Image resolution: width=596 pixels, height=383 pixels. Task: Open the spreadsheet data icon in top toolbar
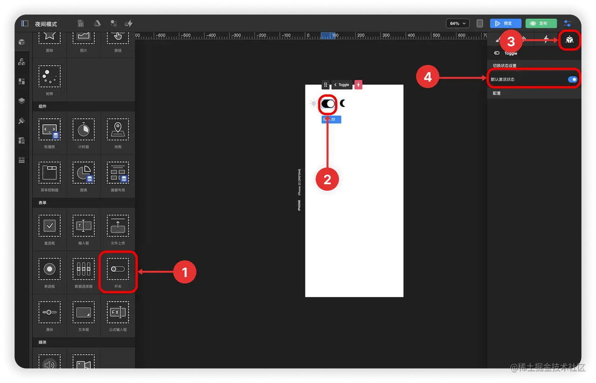[x=81, y=24]
